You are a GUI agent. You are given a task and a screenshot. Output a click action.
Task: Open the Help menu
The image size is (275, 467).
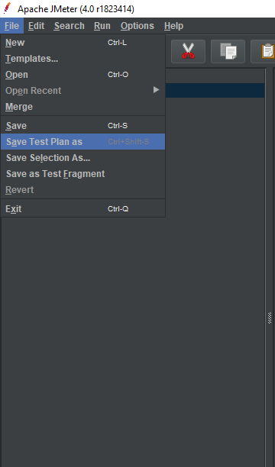tap(173, 26)
